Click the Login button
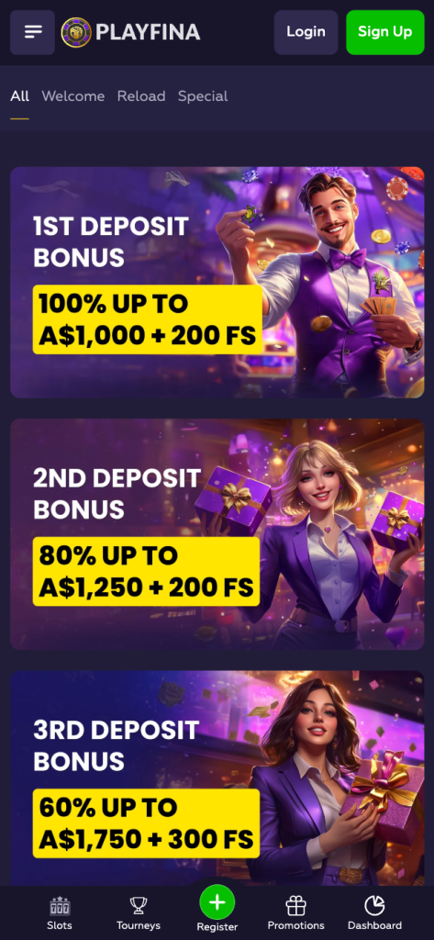The image size is (434, 940). (x=306, y=32)
